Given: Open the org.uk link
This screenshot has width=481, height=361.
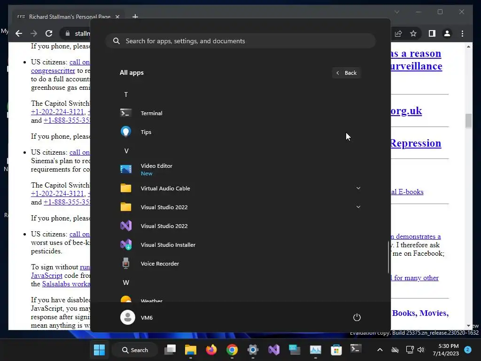Looking at the screenshot, I should tap(406, 110).
